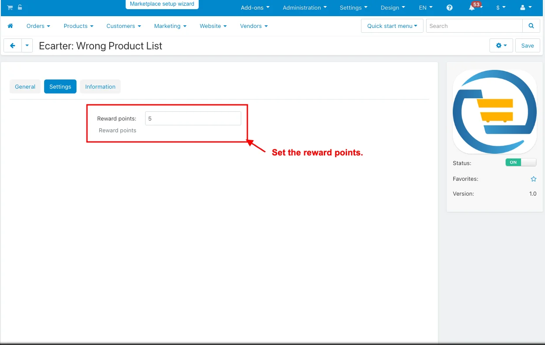Click the padlock icon in top bar
The width and height of the screenshot is (545, 345).
(x=20, y=8)
